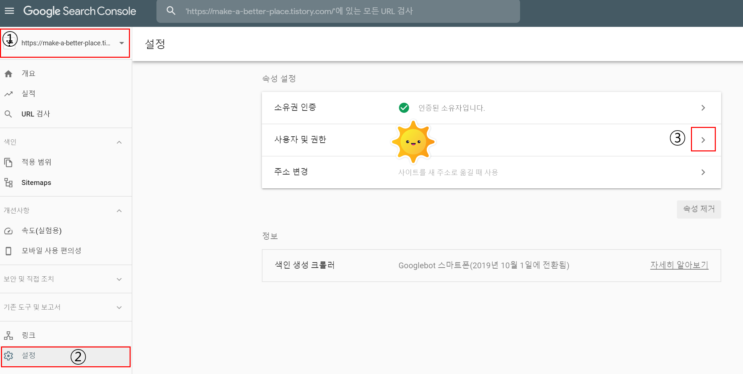
Task: Open 사용자 및 권한 row chevron
Action: pos(703,140)
